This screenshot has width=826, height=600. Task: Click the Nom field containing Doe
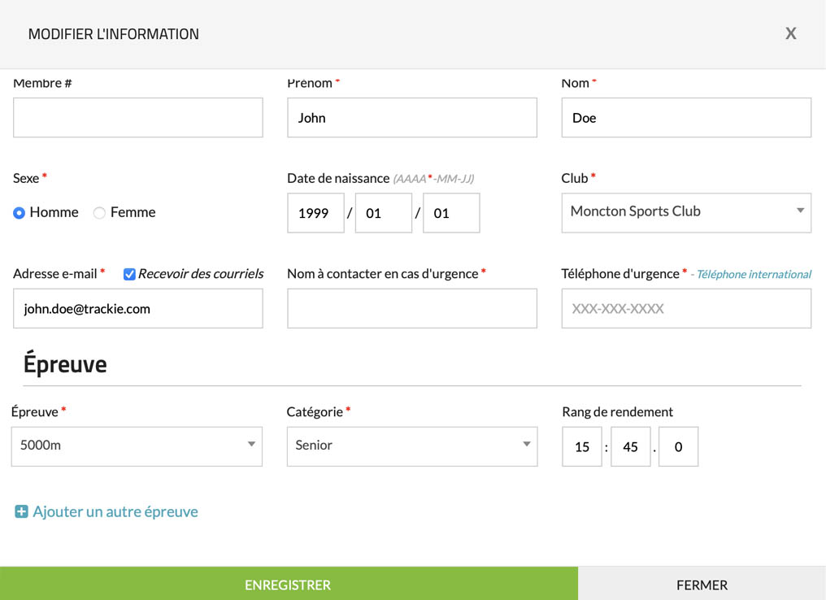tap(685, 118)
